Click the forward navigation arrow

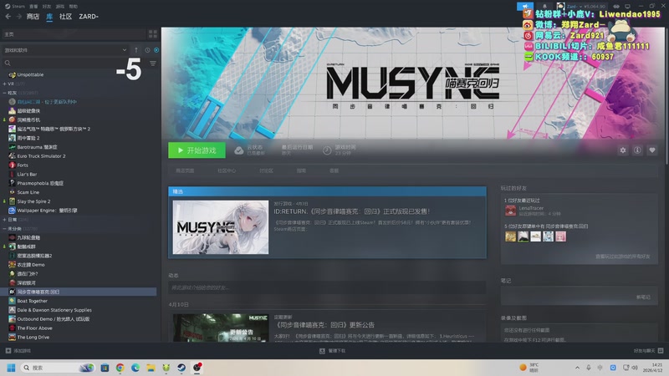point(18,16)
